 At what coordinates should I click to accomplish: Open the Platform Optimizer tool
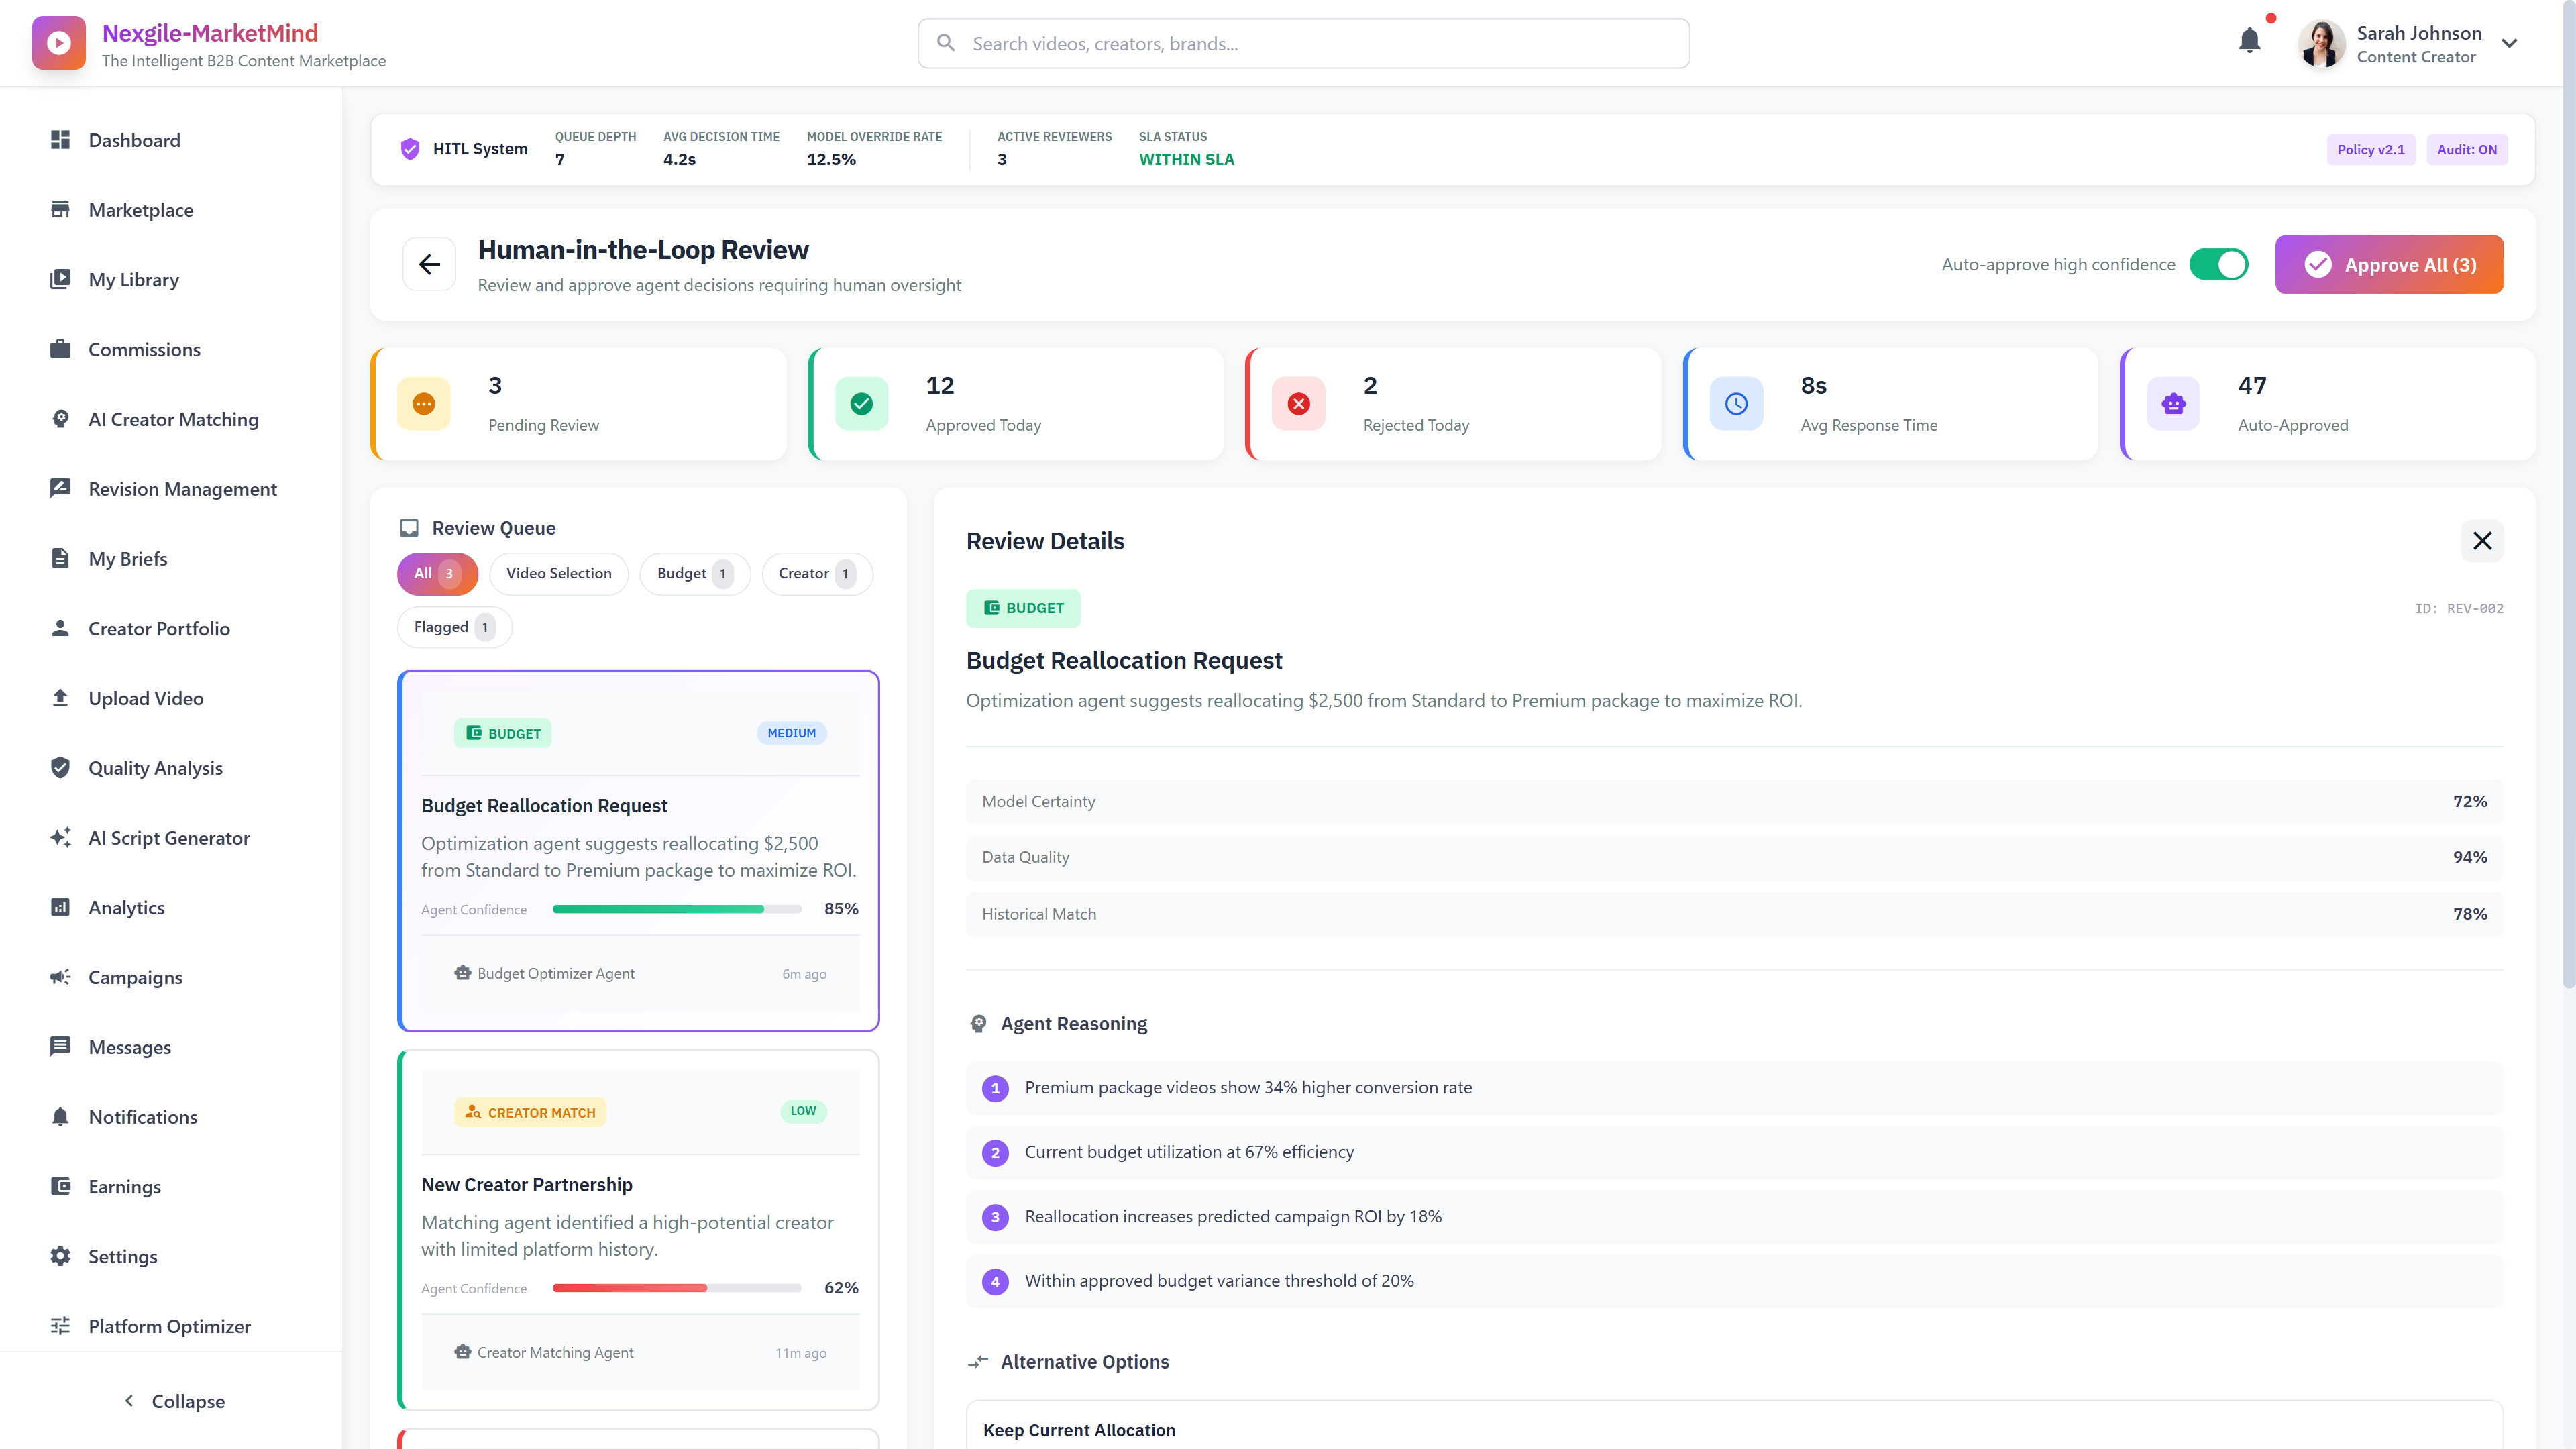[x=169, y=1326]
